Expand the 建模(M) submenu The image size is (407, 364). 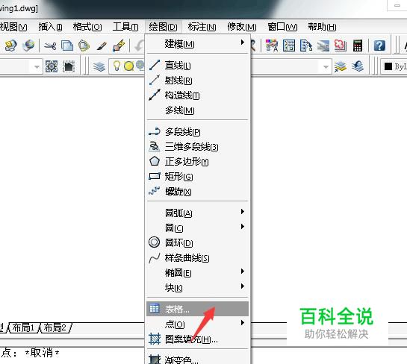[x=198, y=43]
